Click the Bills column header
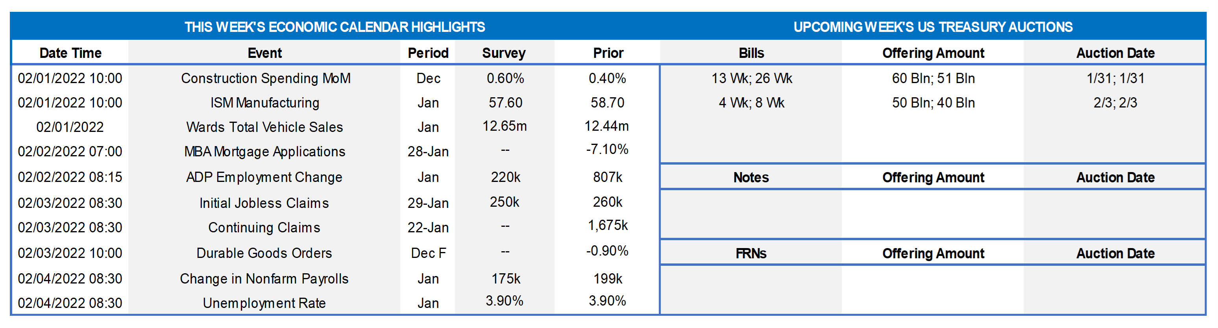The height and width of the screenshot is (328, 1218). click(751, 53)
